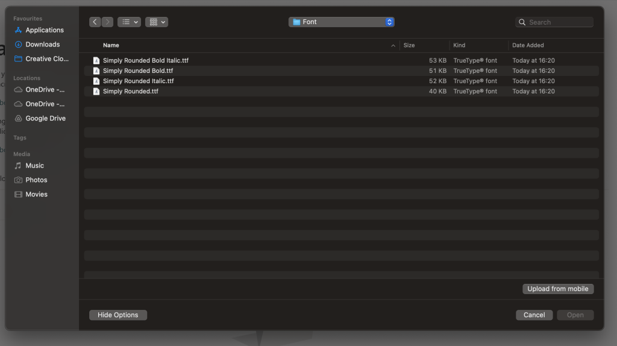
Task: Select the Simply Rounded.ttf file
Action: (130, 92)
